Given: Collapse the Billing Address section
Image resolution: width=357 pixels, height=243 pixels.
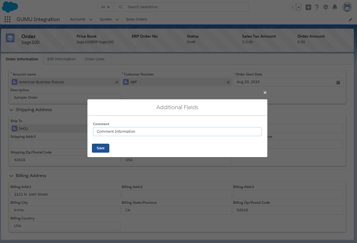Looking at the screenshot, I should tap(11, 176).
